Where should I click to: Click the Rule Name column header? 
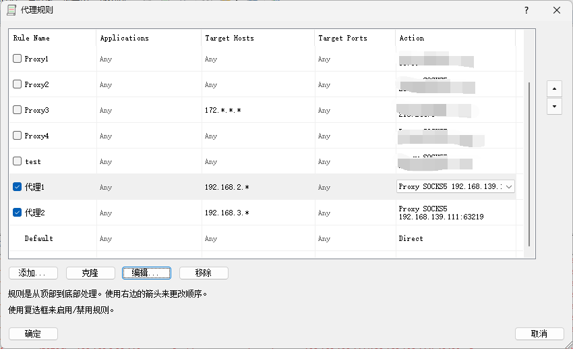(x=53, y=38)
